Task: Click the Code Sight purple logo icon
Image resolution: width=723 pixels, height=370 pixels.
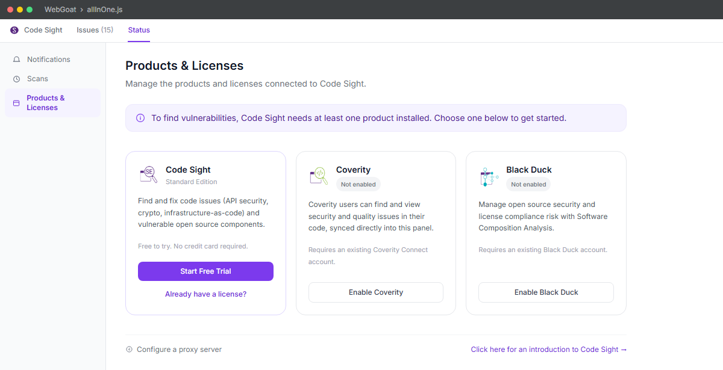Action: [x=14, y=30]
